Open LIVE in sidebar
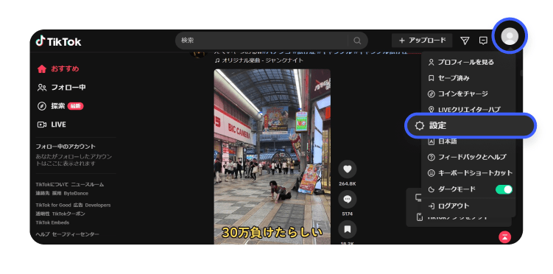Viewport: 553px width, 274px height. tap(52, 124)
